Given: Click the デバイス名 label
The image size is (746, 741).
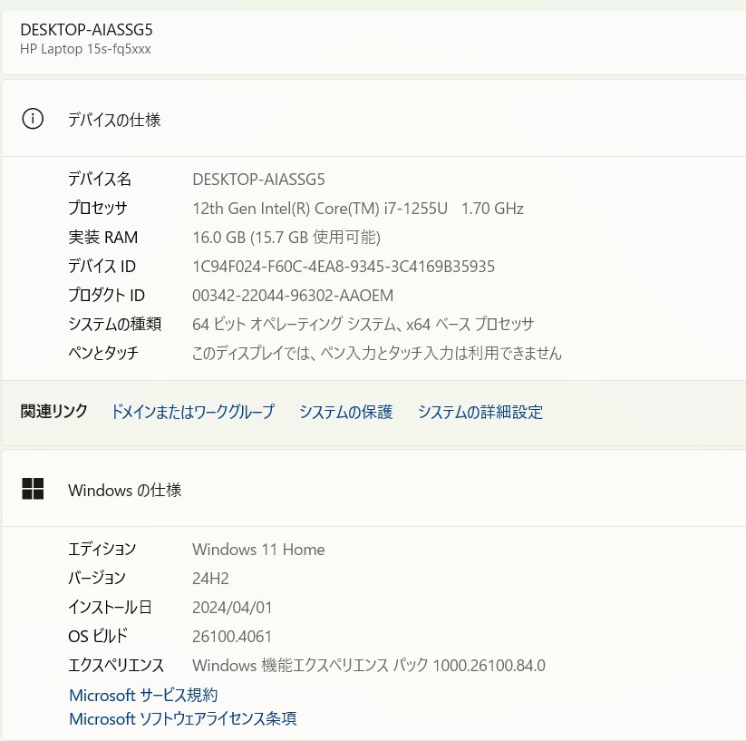Looking at the screenshot, I should (x=100, y=180).
